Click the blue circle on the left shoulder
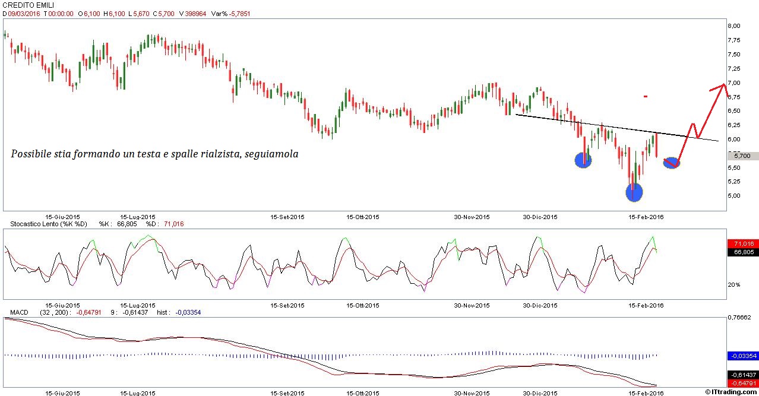The image size is (759, 396). click(583, 160)
